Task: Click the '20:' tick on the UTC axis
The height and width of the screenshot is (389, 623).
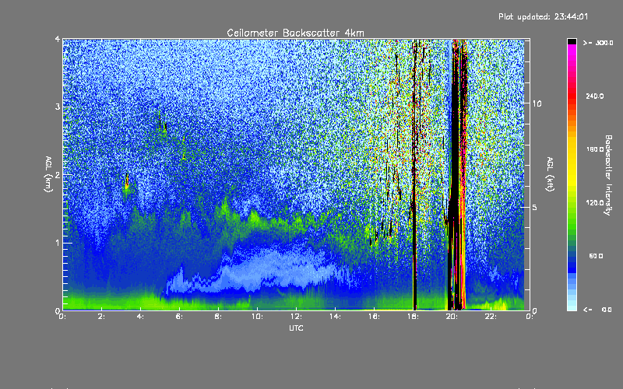Action: click(452, 317)
